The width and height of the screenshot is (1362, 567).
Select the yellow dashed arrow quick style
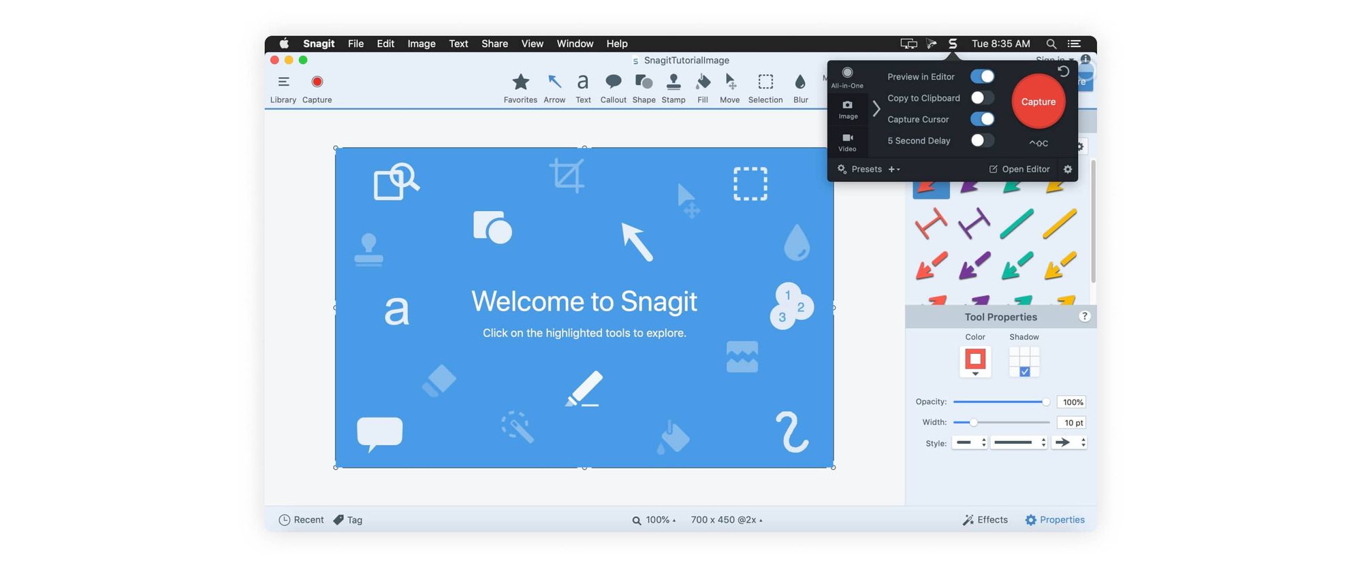pos(1060,265)
